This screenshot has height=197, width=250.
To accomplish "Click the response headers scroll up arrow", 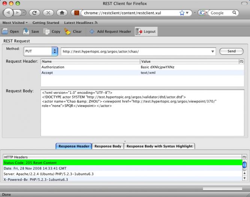I will 244,173.
